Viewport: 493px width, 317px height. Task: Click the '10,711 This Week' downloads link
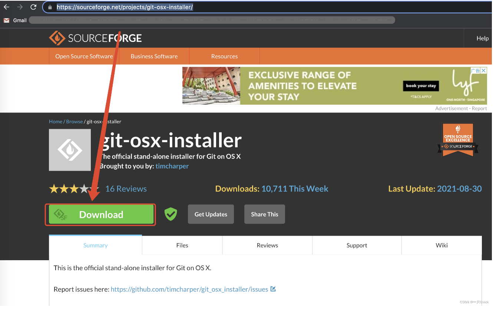[x=295, y=189]
